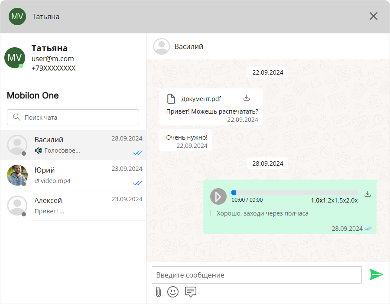Set playback speed to 1.2x

point(329,200)
